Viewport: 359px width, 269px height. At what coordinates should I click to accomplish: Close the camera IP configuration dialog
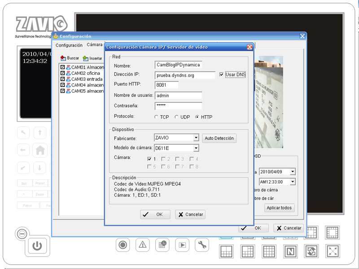(250, 47)
